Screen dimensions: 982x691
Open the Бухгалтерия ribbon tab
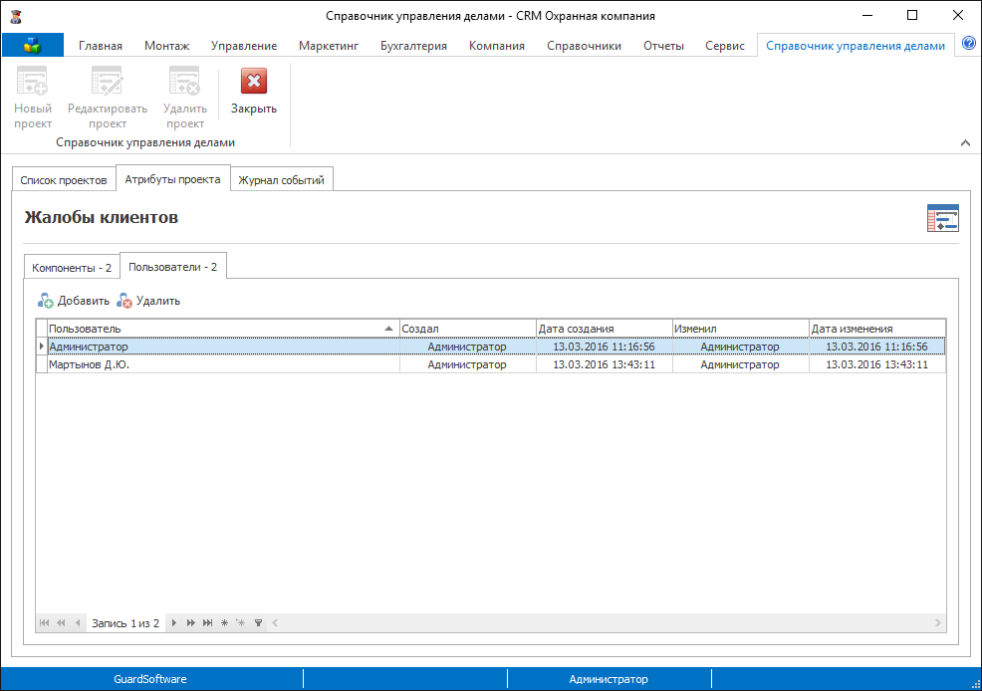(413, 46)
